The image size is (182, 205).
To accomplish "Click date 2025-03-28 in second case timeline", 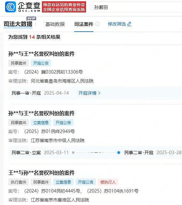I will (169, 153).
